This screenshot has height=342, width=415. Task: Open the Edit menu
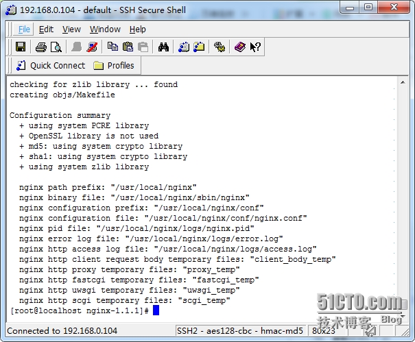46,29
